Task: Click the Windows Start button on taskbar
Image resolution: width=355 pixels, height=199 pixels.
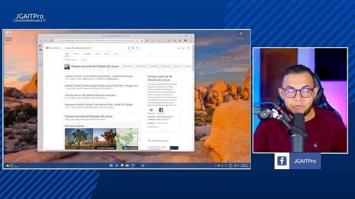Action: 111,166
